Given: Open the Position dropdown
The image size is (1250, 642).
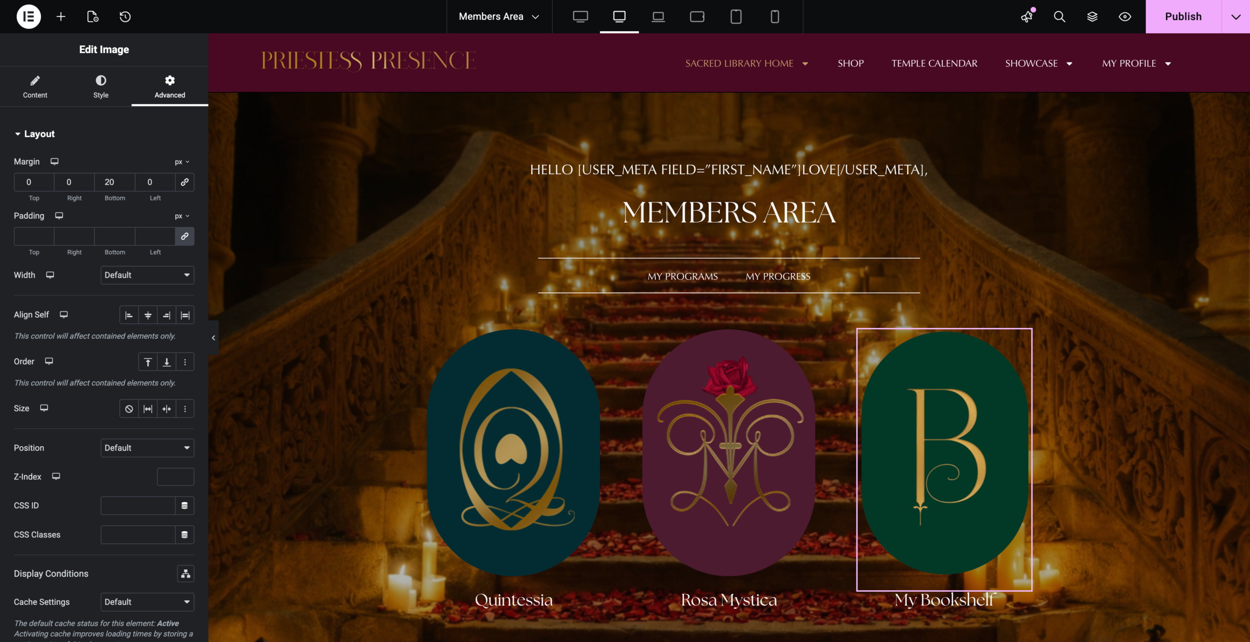Looking at the screenshot, I should pos(147,448).
